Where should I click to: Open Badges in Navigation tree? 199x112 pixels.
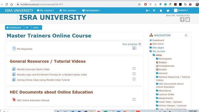(163, 62)
